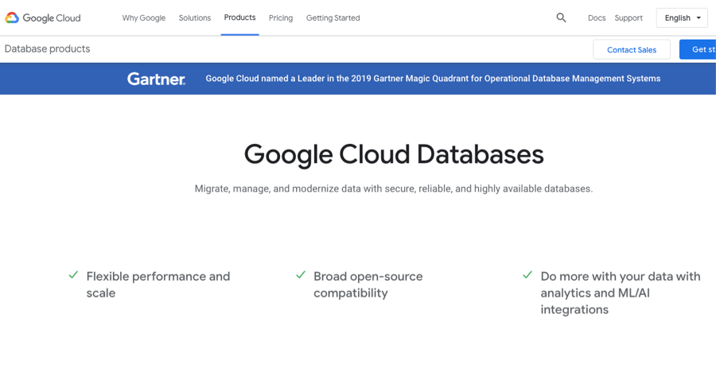This screenshot has height=373, width=716.
Task: Click checkmark beside Flexible performance
Action: (x=73, y=275)
